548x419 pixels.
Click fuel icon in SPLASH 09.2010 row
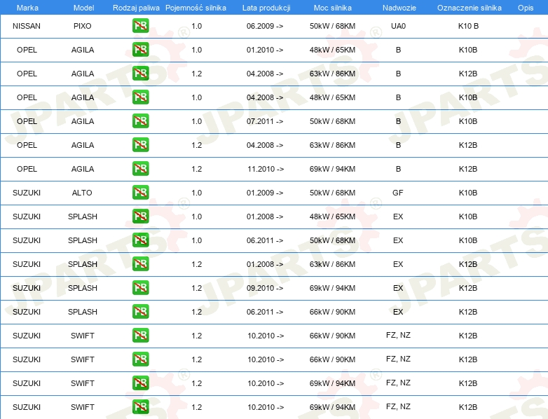click(140, 288)
